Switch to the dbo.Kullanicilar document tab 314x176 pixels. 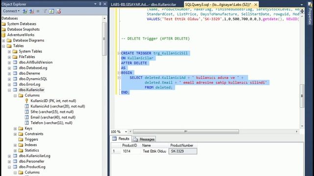tap(143, 4)
